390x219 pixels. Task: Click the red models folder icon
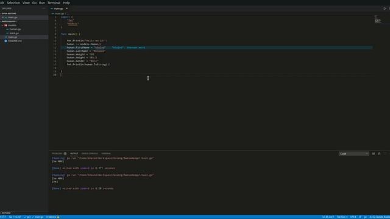[x=5, y=26]
